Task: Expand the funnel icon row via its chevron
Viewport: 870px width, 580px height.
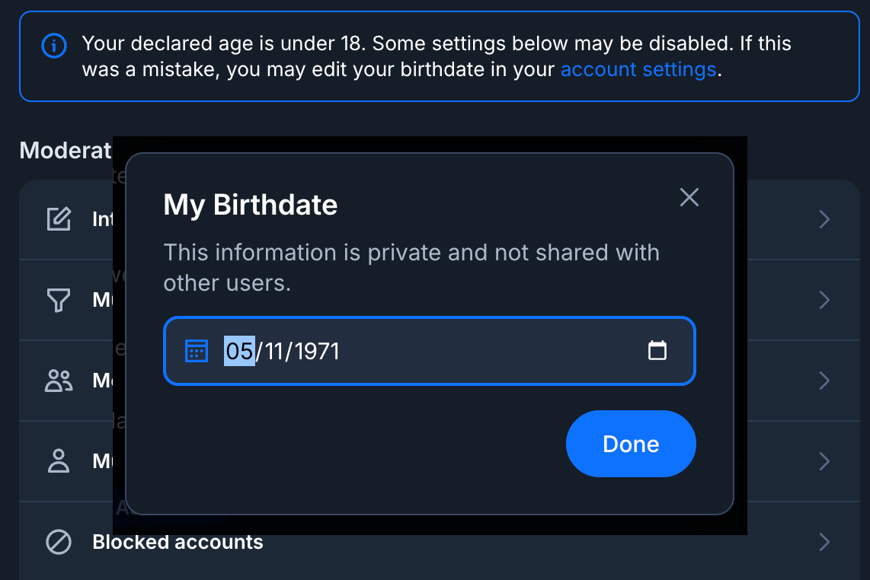Action: coord(824,300)
